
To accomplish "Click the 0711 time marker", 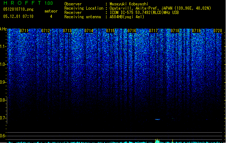I will pyautogui.click(x=24, y=31).
